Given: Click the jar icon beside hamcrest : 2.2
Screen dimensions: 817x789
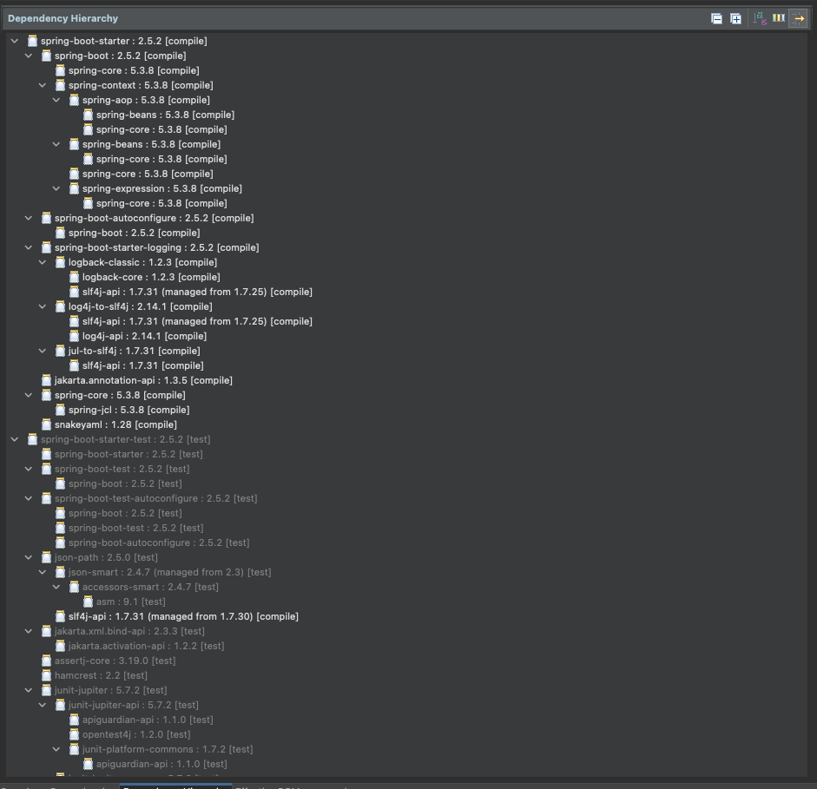Looking at the screenshot, I should (x=46, y=675).
